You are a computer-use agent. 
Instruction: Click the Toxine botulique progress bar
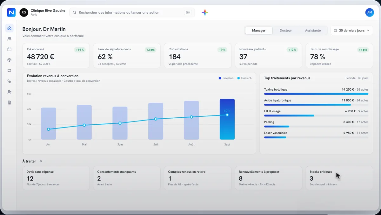point(316,94)
